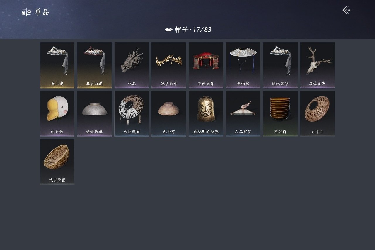Select the 铁铁饭碗 metal bowl hat

click(94, 113)
